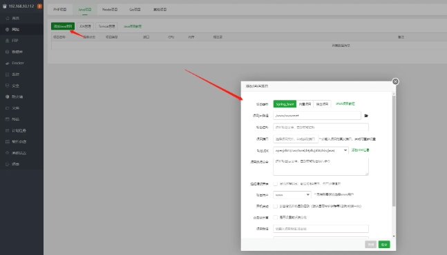447x255 pixels.
Task: Open the Panel settings (面板设置) gear icon
Action: pyautogui.click(x=8, y=153)
